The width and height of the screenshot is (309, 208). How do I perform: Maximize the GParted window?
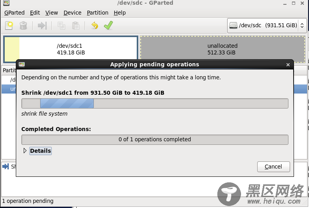coord(294,3)
